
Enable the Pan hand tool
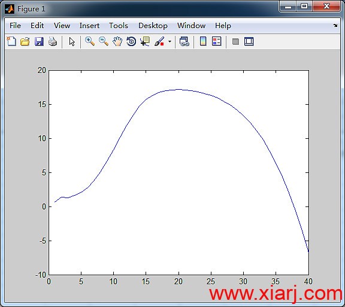117,41
